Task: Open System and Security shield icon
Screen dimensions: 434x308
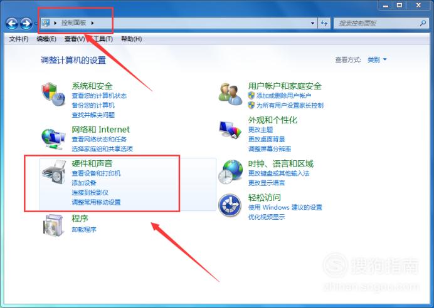Action: (54, 94)
